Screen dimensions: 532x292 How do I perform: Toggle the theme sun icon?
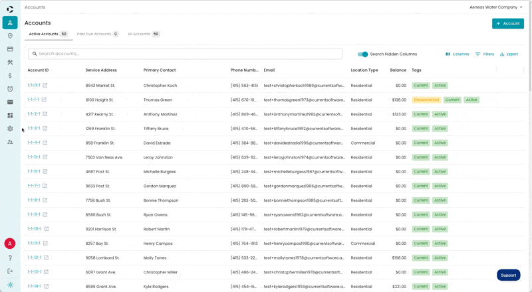10,285
